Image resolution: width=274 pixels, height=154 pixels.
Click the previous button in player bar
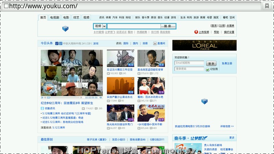point(45,98)
